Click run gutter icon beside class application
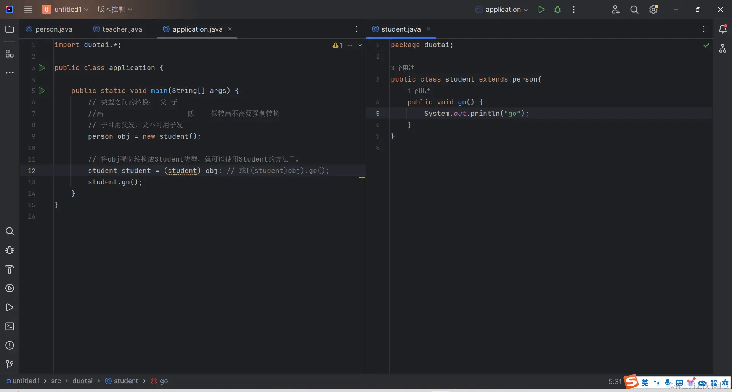 coord(42,68)
